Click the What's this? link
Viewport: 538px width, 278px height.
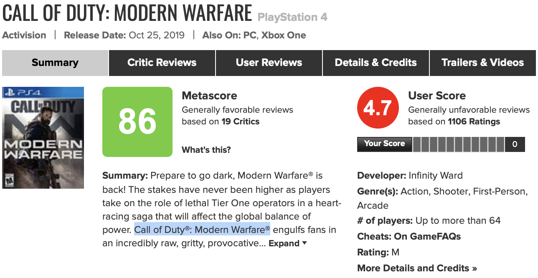[206, 150]
